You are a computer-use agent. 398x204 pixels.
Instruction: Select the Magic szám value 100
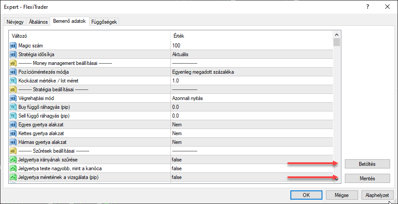coord(176,46)
